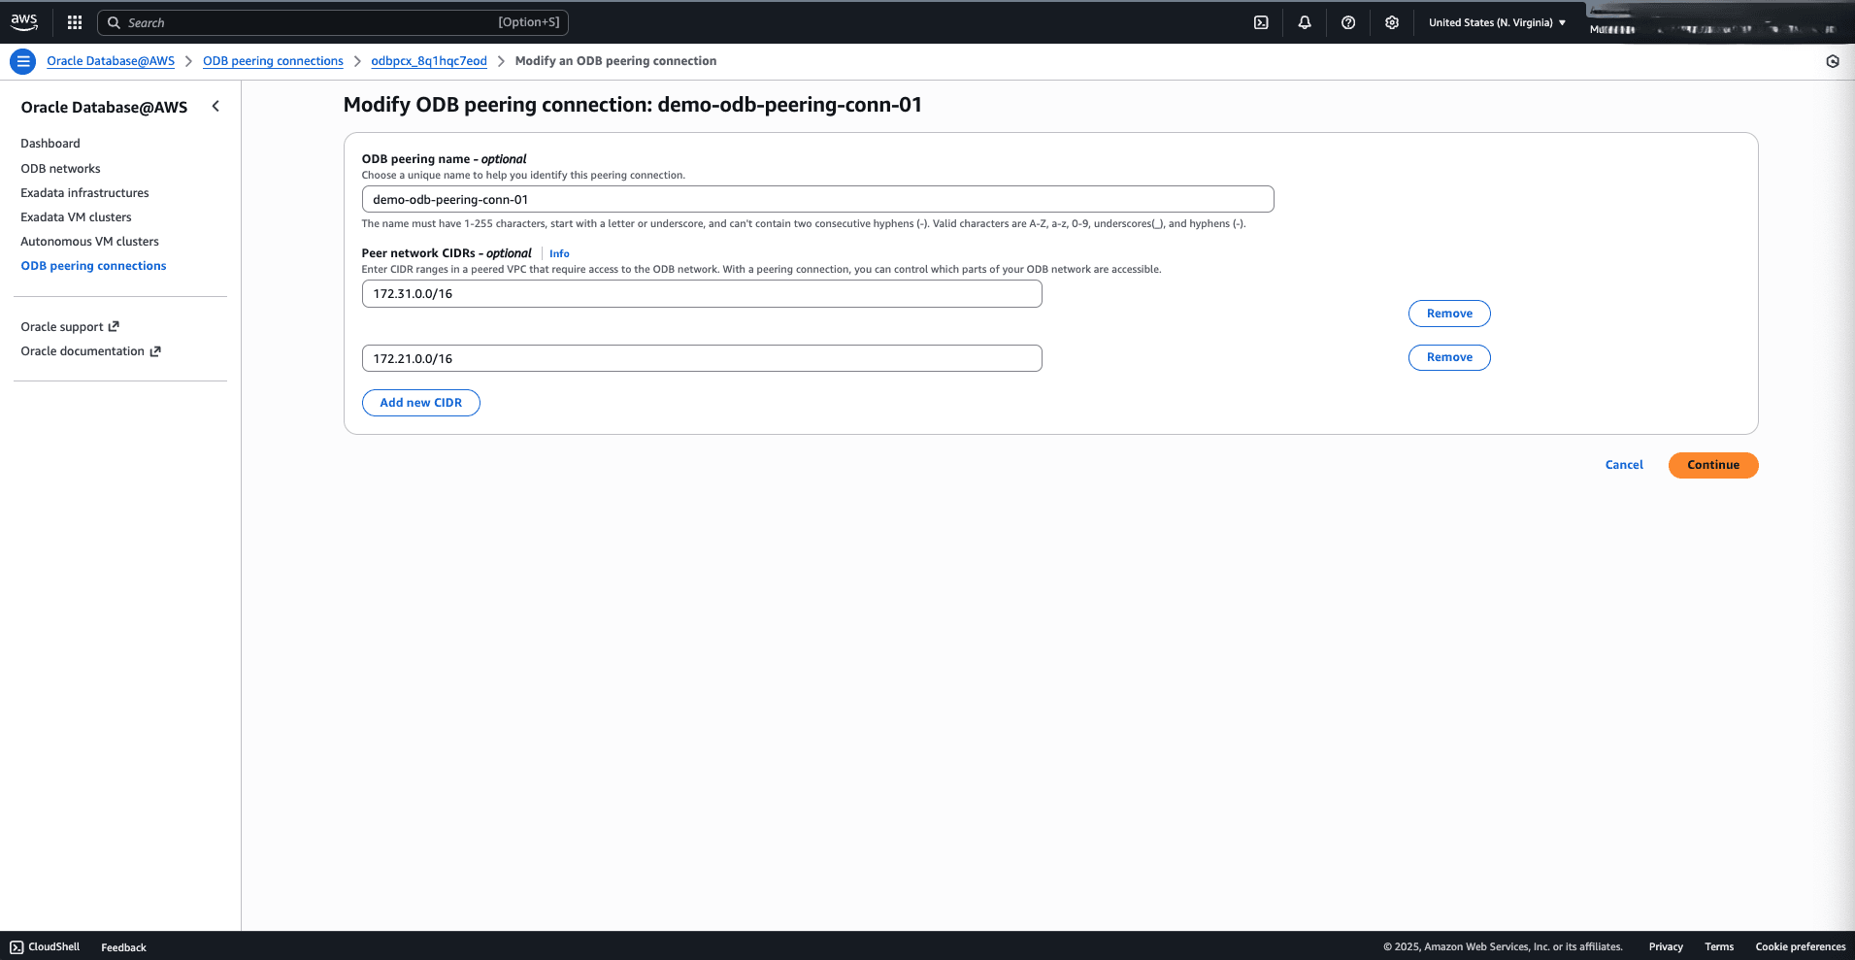Screen dimensions: 1855x960
Task: Collapse the Oracle Database@AWS side panel
Action: 215,106
